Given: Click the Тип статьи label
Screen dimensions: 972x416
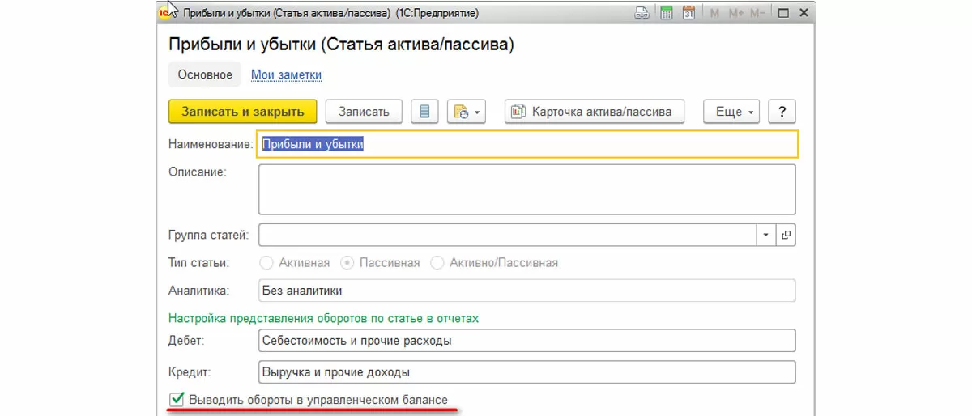Looking at the screenshot, I should (198, 263).
